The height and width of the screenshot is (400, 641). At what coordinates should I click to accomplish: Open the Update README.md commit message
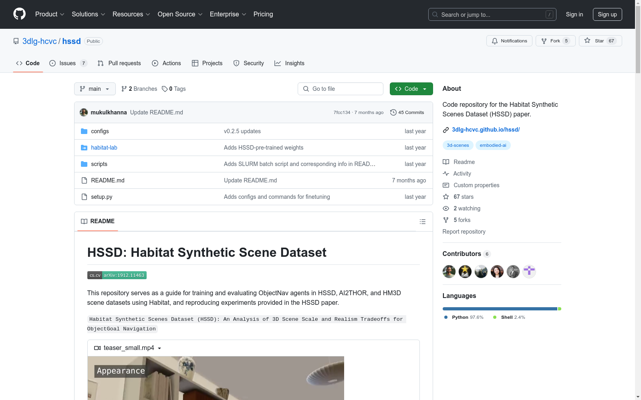157,112
